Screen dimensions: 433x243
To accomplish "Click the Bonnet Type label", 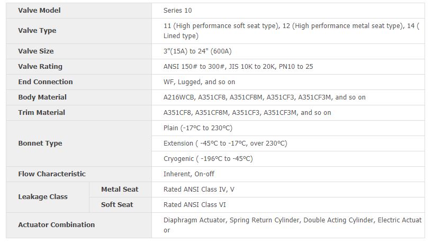I will coord(40,143).
